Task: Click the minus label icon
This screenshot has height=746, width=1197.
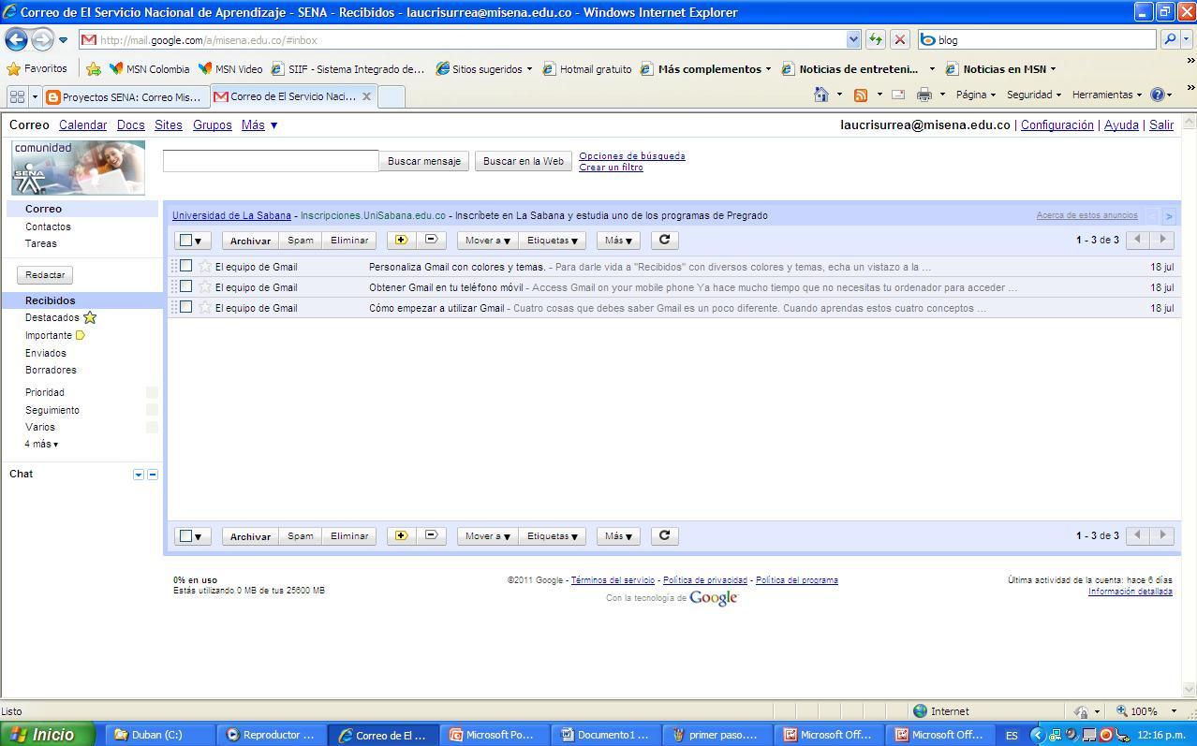Action: [x=430, y=240]
